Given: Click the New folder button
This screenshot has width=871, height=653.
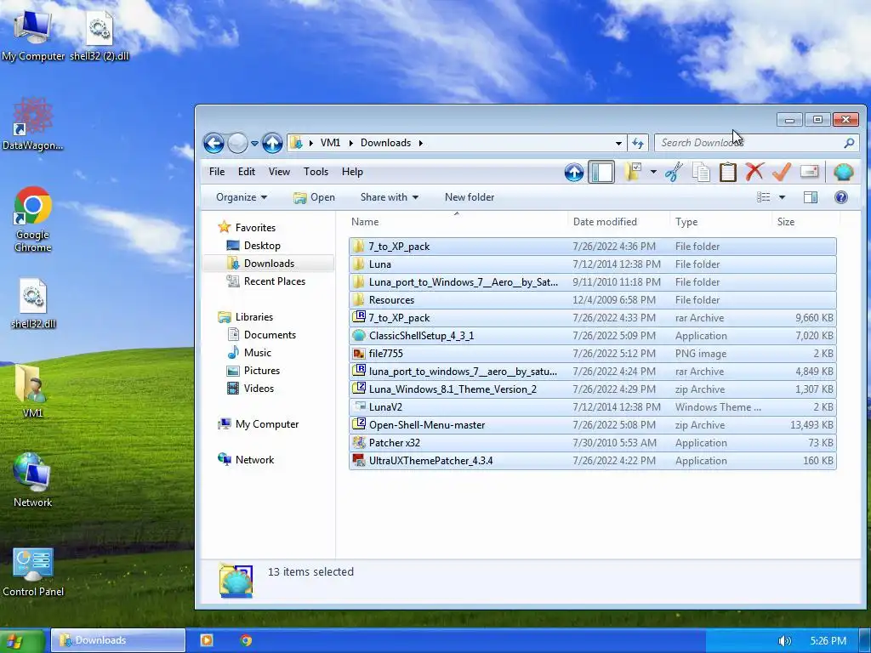Looking at the screenshot, I should [x=470, y=197].
